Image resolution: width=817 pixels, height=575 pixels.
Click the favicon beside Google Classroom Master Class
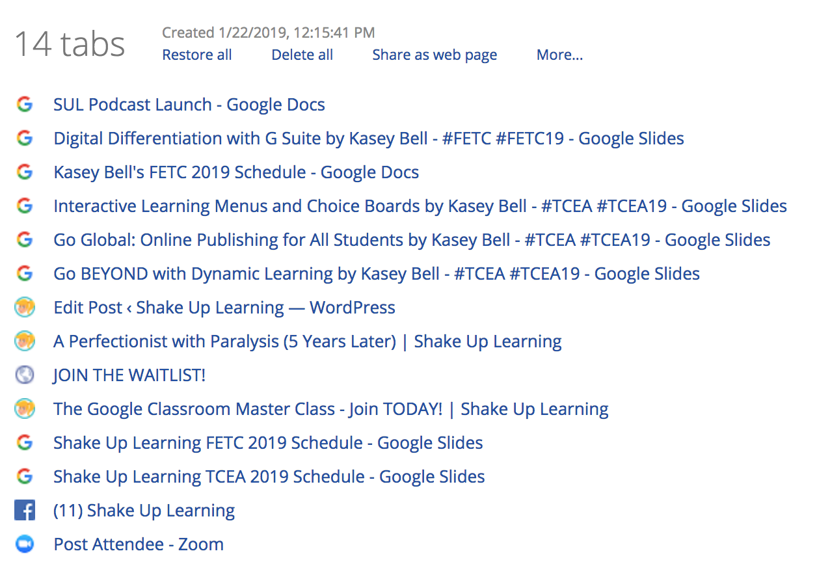25,408
